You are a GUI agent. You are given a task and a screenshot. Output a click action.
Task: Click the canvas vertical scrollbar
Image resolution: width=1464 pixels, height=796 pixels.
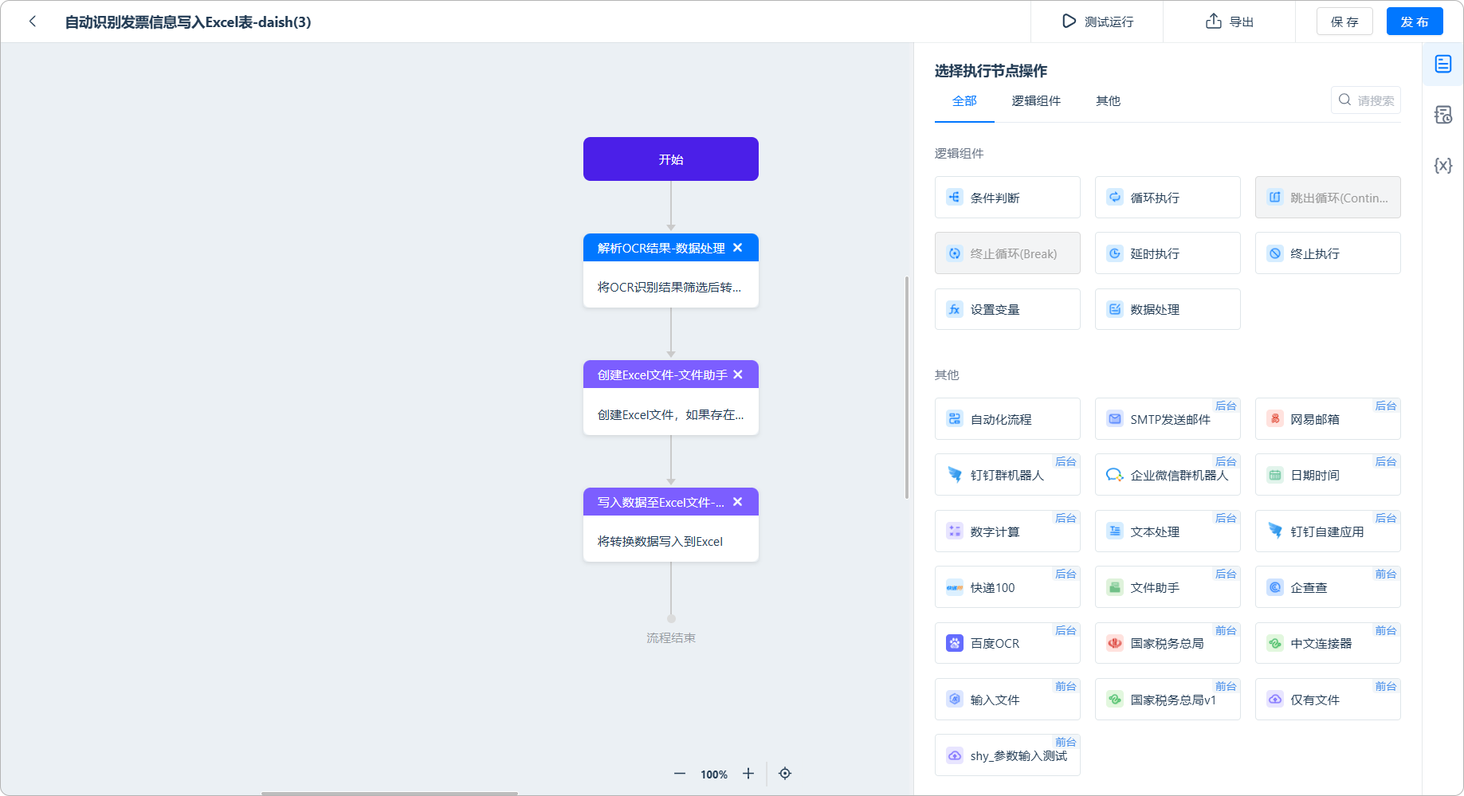pyautogui.click(x=907, y=387)
